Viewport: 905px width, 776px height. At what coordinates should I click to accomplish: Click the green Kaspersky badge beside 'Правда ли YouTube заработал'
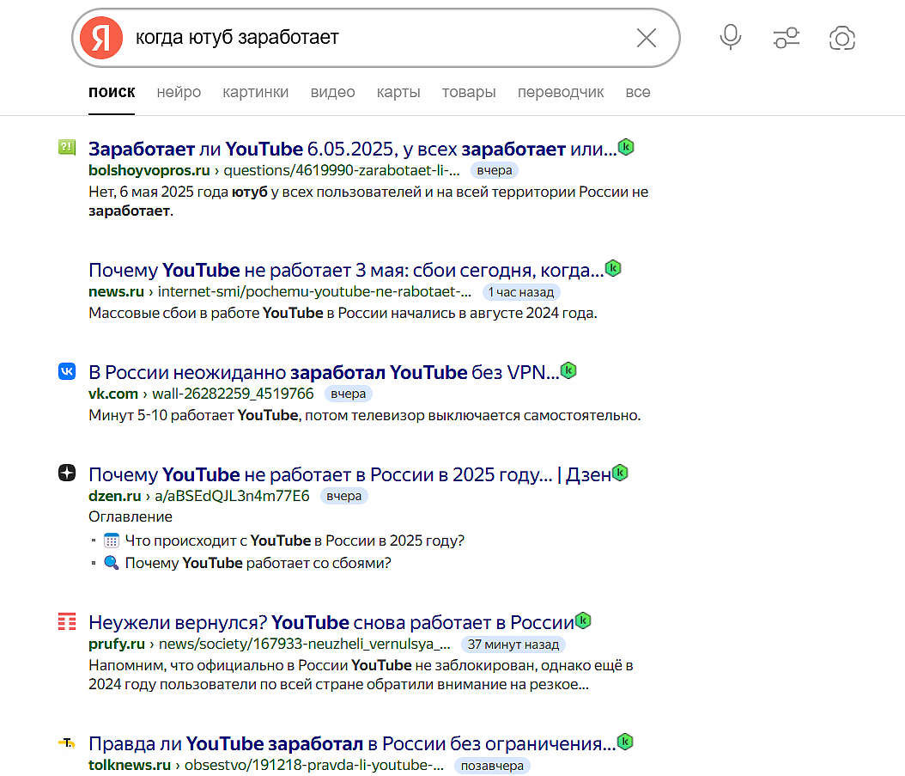[625, 742]
